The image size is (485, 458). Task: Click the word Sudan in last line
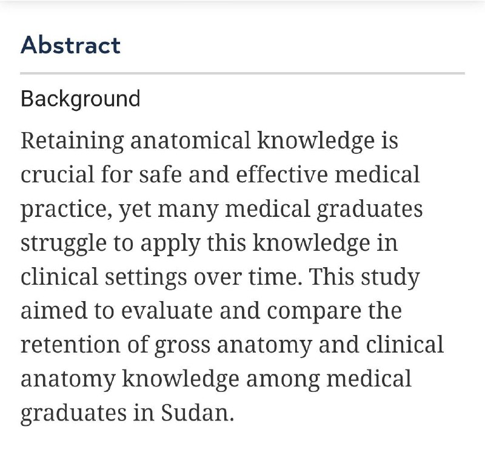[198, 413]
